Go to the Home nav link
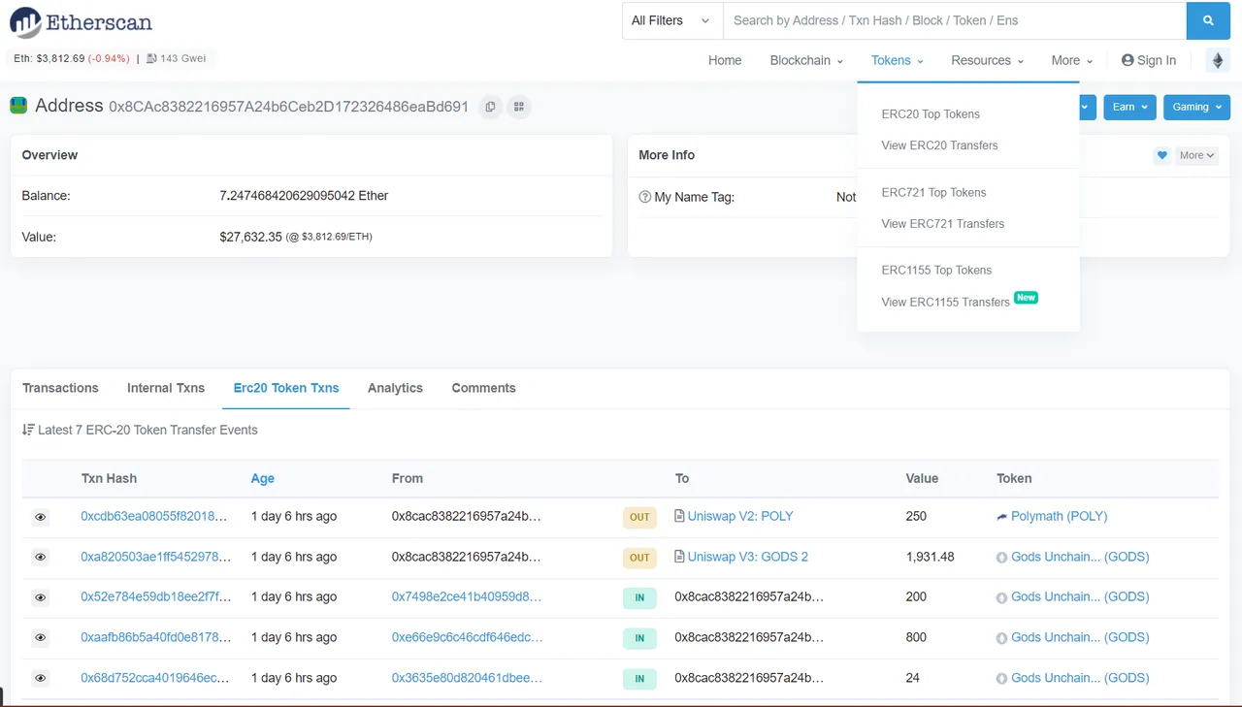This screenshot has width=1242, height=707. tap(725, 60)
